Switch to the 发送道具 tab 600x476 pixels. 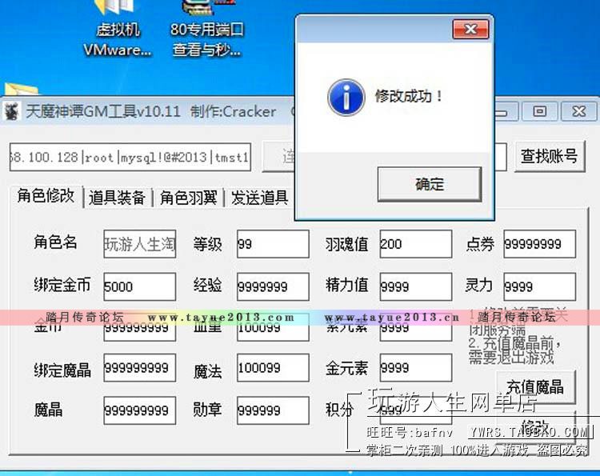[259, 198]
